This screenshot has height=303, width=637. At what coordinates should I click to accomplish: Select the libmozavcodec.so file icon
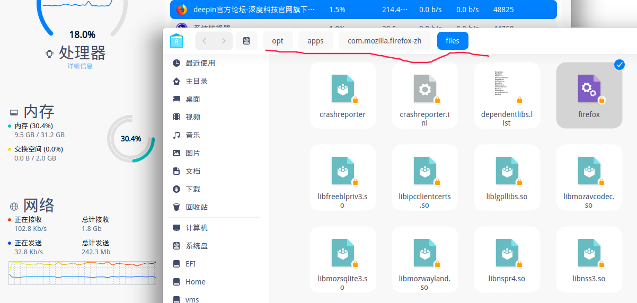click(x=589, y=171)
